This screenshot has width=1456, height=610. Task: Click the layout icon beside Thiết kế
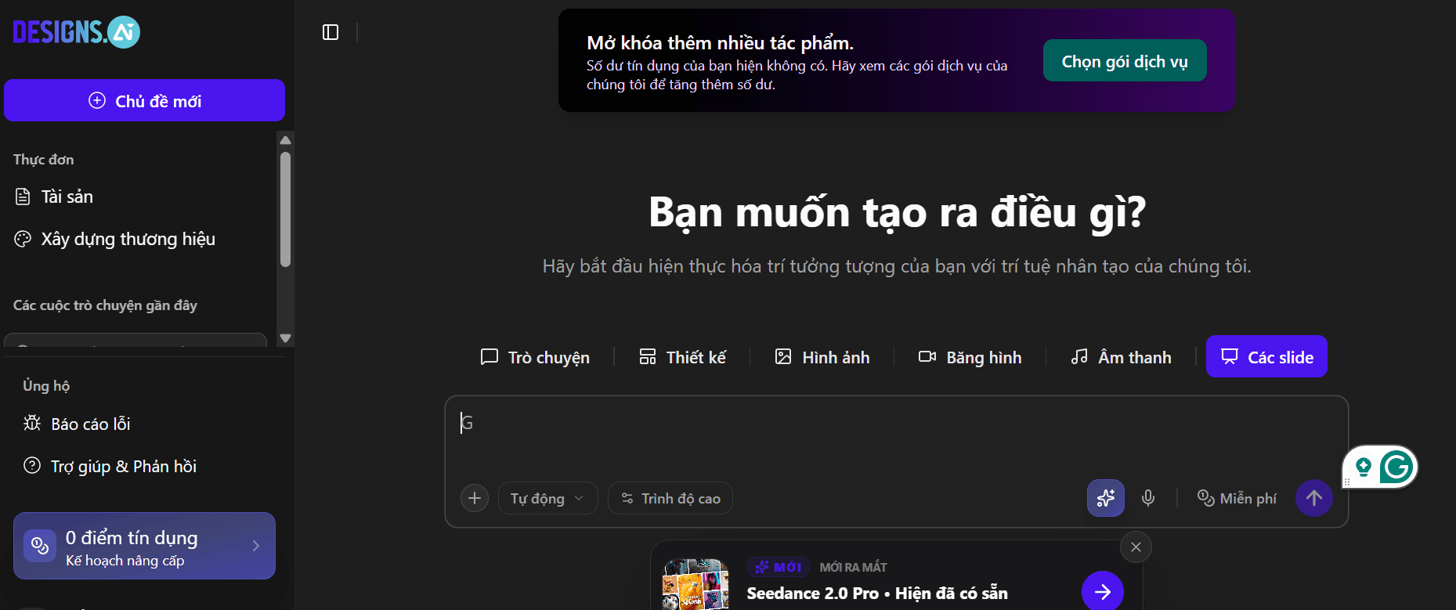pyautogui.click(x=648, y=356)
